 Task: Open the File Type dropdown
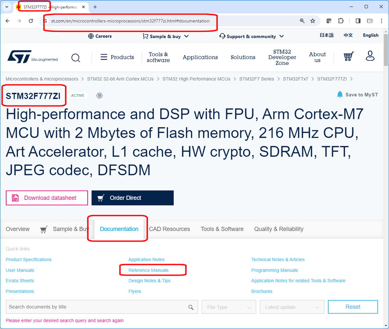click(x=229, y=307)
